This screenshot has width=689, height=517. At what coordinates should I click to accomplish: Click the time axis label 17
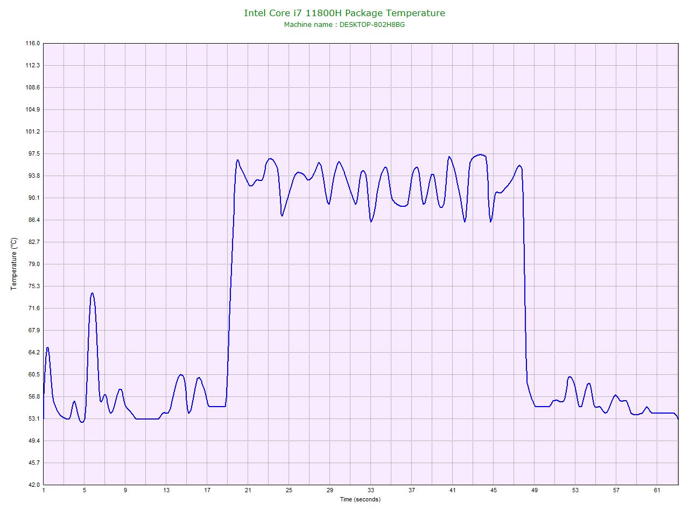click(207, 490)
